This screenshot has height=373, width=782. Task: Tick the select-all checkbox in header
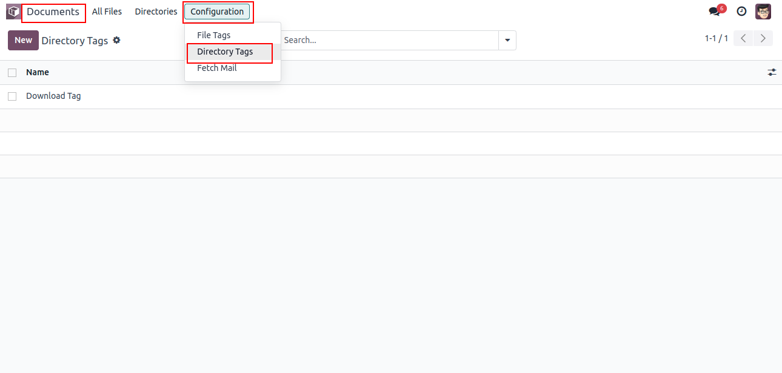coord(12,73)
